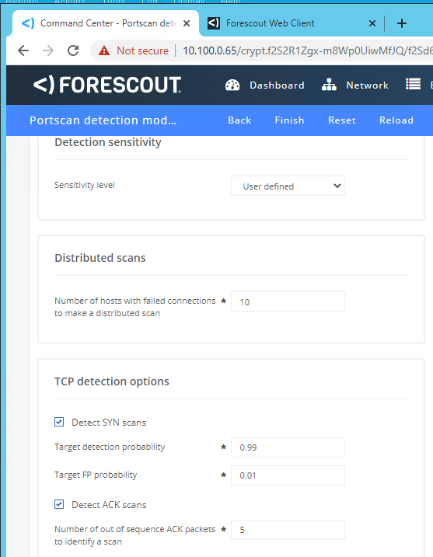Click the Network topology icon
Screen dimensions: 433x557
pos(329,85)
